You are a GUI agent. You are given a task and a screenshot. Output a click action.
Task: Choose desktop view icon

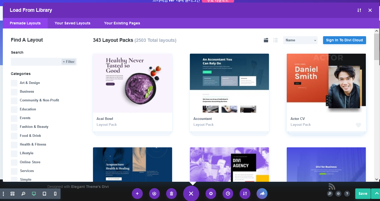(x=34, y=194)
